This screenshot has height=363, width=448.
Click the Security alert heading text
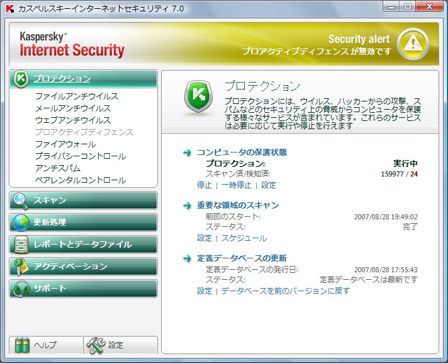coord(359,39)
